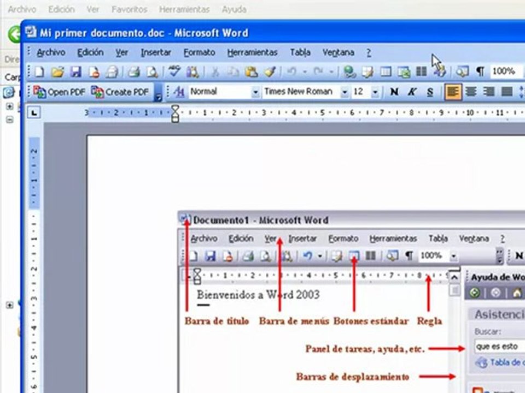Undo the last action
The image size is (525, 393).
click(292, 72)
